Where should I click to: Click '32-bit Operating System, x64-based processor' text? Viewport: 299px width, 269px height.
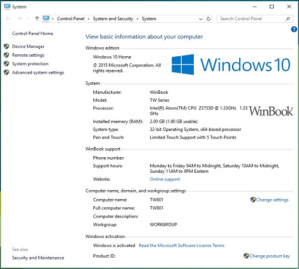coord(196,130)
